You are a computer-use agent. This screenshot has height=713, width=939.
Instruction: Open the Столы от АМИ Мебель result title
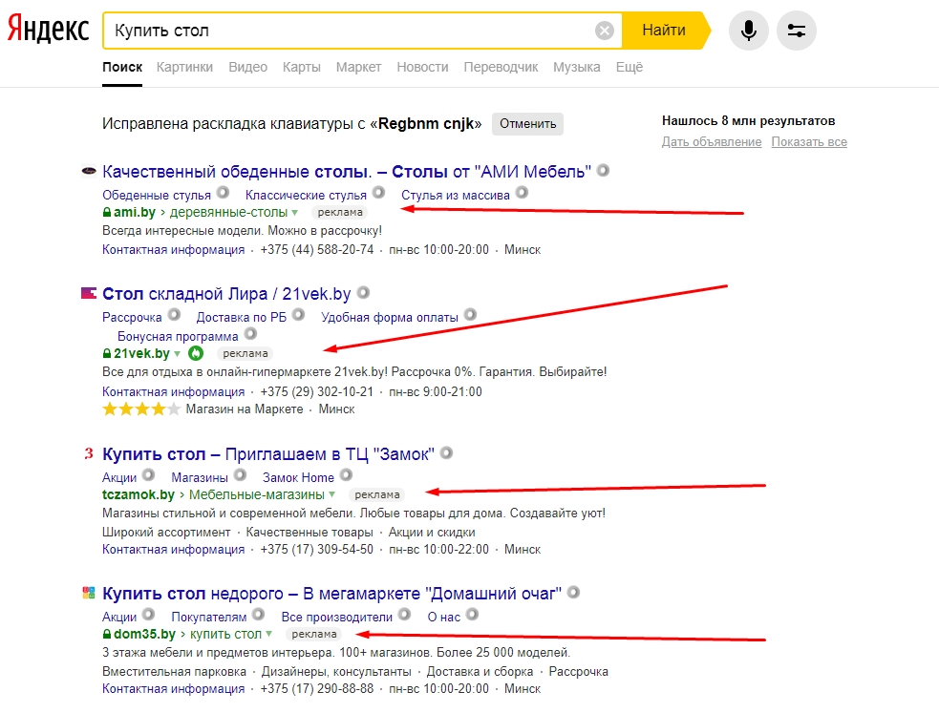(347, 172)
